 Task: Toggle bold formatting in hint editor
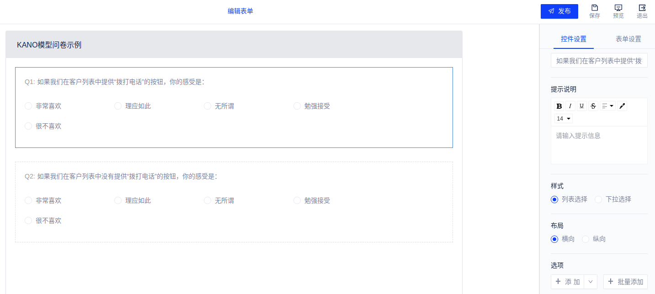pos(559,106)
